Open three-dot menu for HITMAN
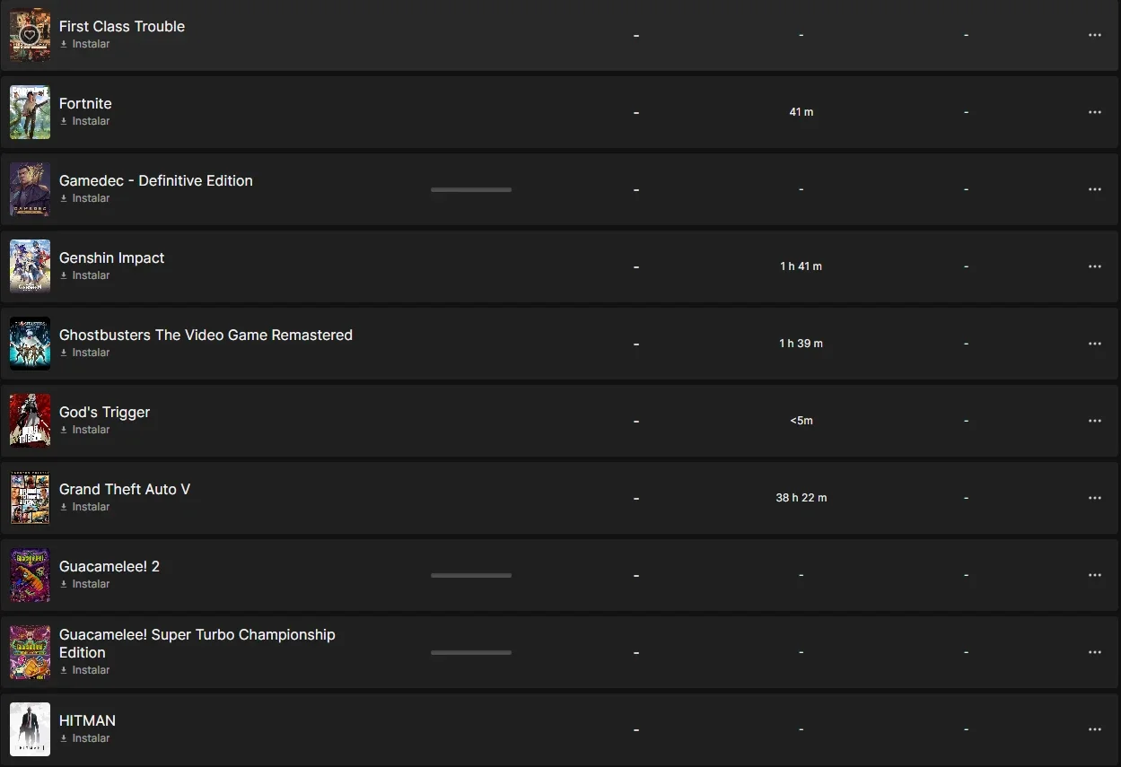This screenshot has height=767, width=1121. [1094, 729]
